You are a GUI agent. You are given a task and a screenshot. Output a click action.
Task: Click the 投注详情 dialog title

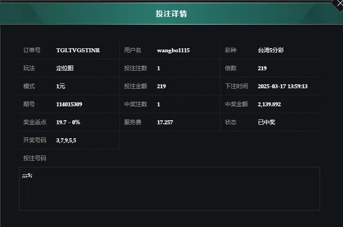click(171, 14)
